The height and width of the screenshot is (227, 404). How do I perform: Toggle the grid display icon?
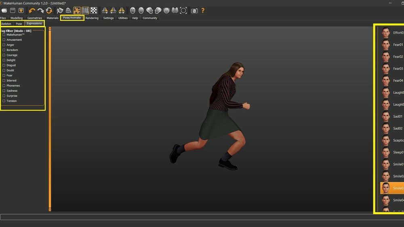85,11
